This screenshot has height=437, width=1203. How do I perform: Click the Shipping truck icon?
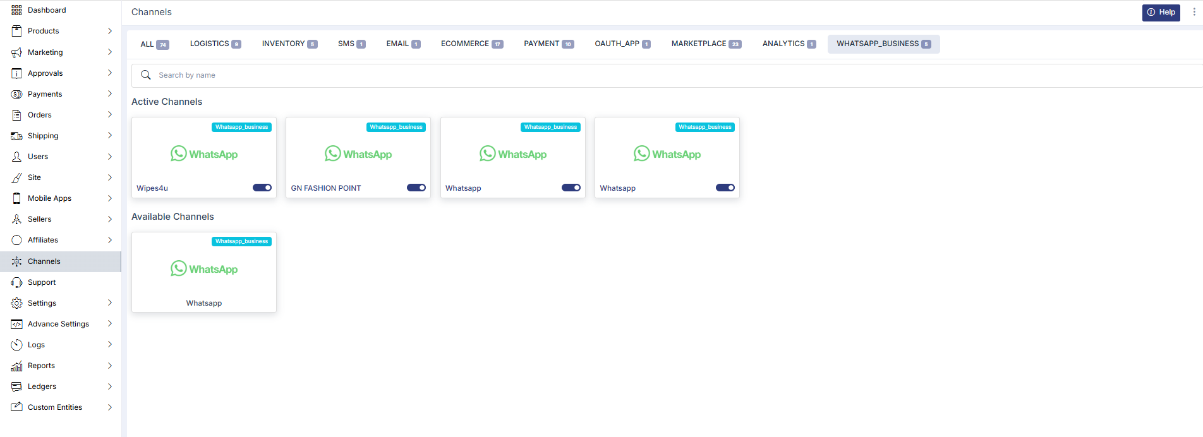tap(16, 136)
